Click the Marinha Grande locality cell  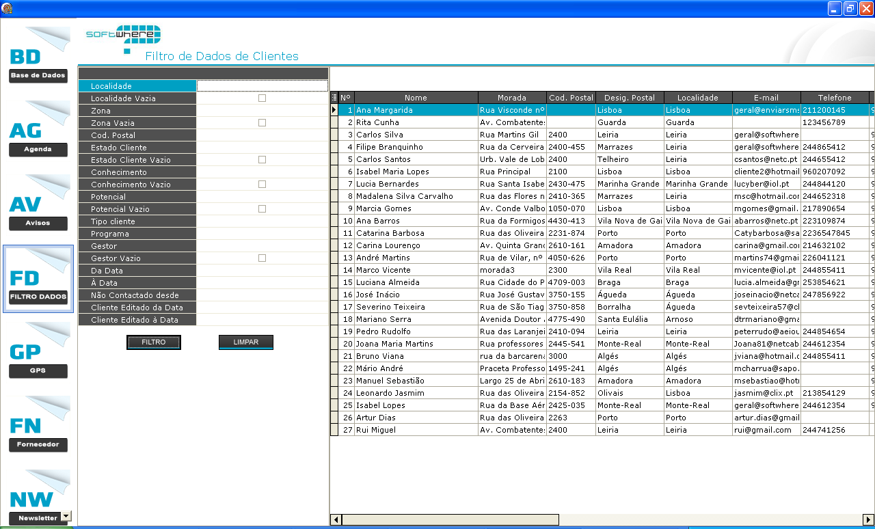coord(698,184)
